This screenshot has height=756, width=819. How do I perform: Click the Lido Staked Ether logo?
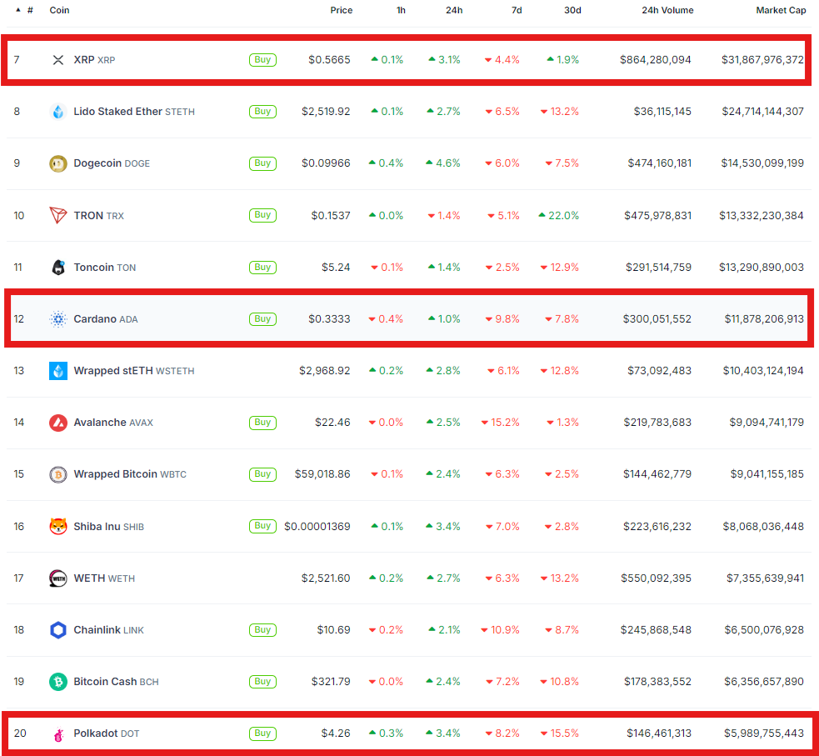(x=58, y=112)
